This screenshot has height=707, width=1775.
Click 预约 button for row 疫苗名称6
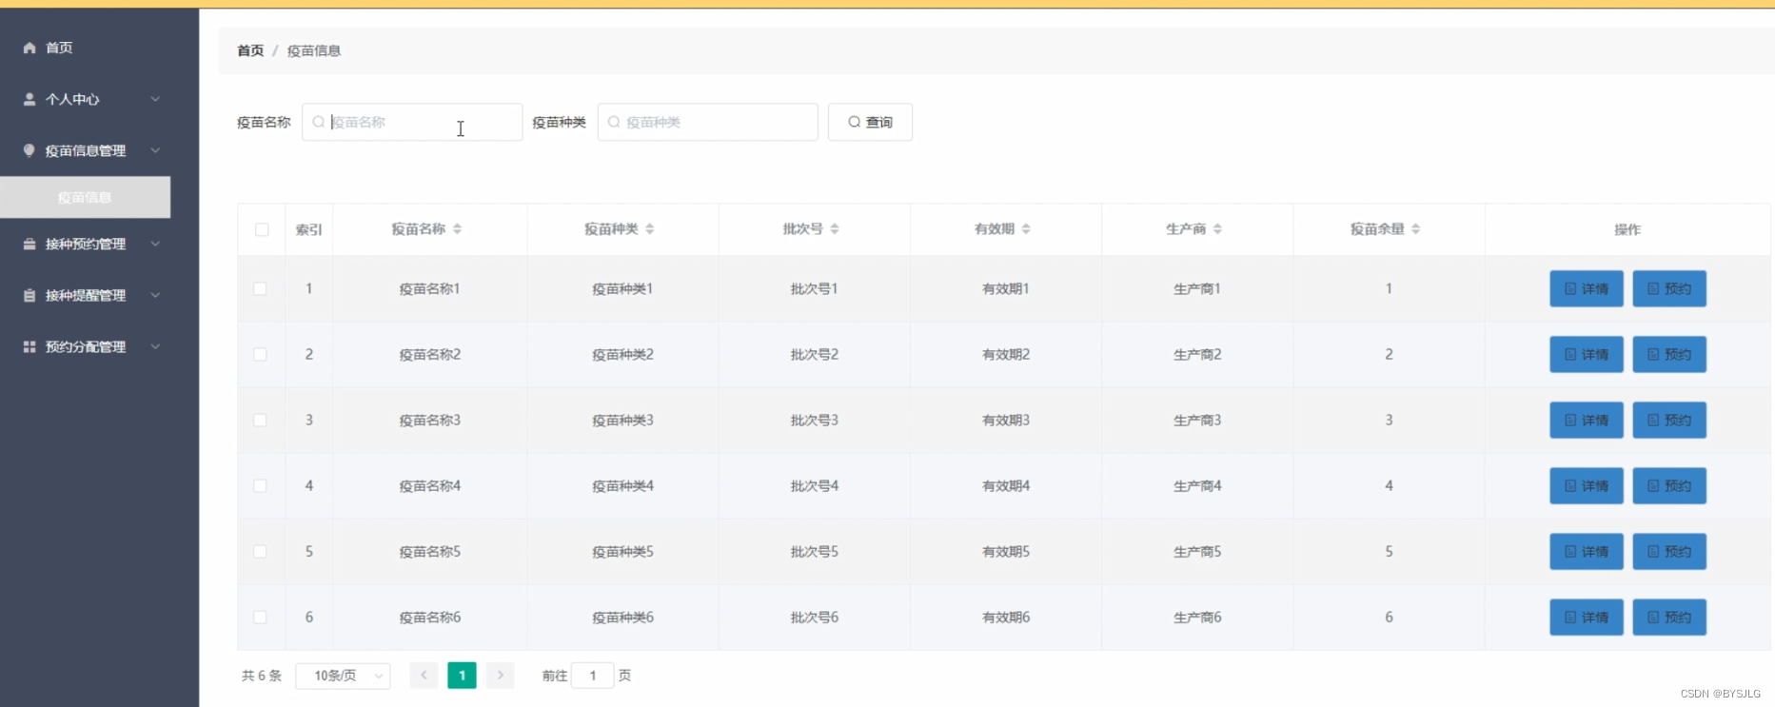pyautogui.click(x=1669, y=617)
